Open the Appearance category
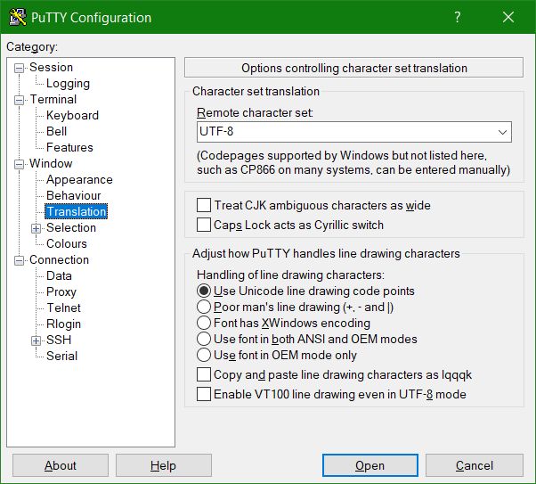The image size is (536, 484). tap(79, 180)
